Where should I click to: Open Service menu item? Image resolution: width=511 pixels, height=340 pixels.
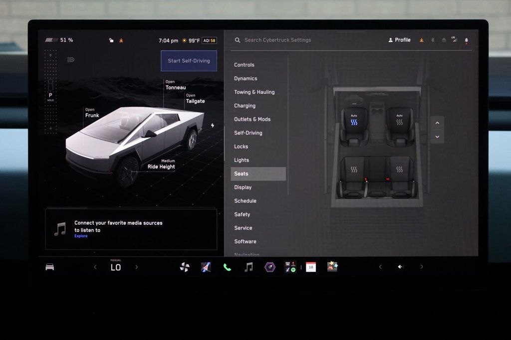[243, 228]
